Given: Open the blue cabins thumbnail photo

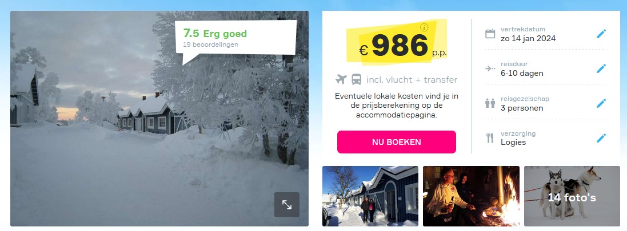Looking at the screenshot, I should click(370, 196).
